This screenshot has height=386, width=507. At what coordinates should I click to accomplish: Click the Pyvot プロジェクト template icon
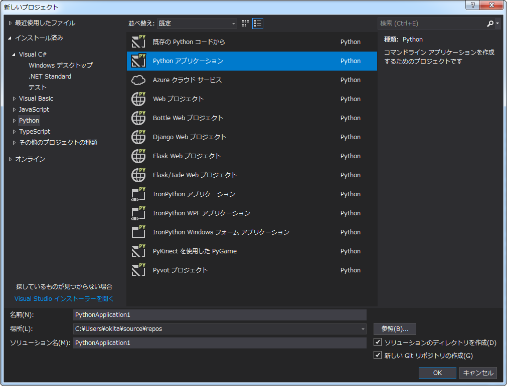pos(138,270)
